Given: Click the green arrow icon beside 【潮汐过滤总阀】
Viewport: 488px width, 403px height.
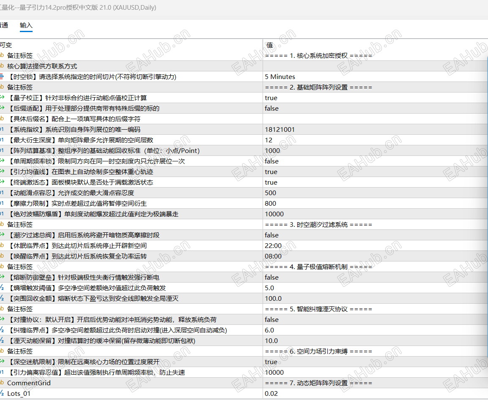Looking at the screenshot, I should (x=2, y=235).
